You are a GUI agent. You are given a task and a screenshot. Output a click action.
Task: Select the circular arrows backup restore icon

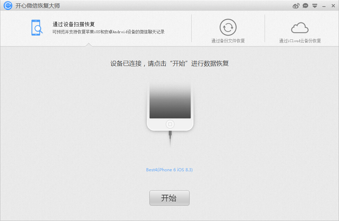pos(228,27)
